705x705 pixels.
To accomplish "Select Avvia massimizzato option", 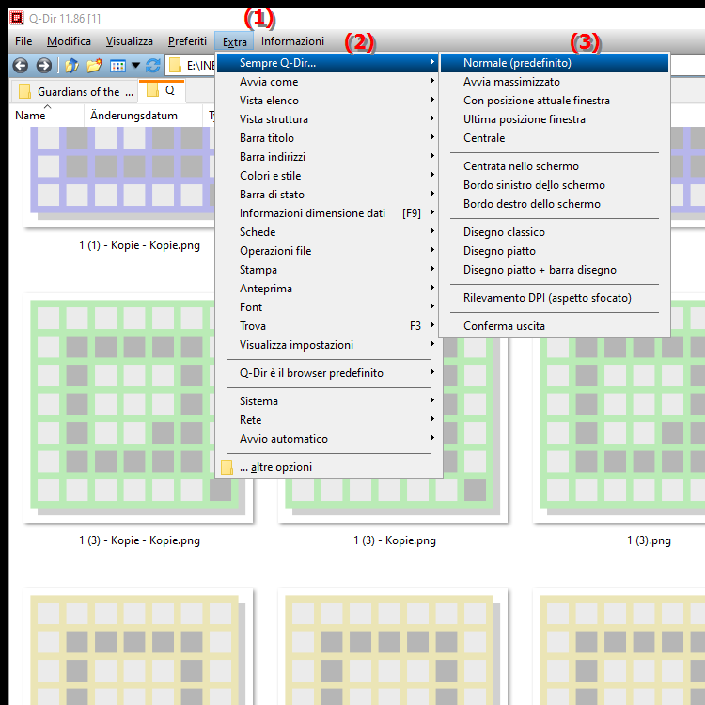I will pyautogui.click(x=555, y=82).
